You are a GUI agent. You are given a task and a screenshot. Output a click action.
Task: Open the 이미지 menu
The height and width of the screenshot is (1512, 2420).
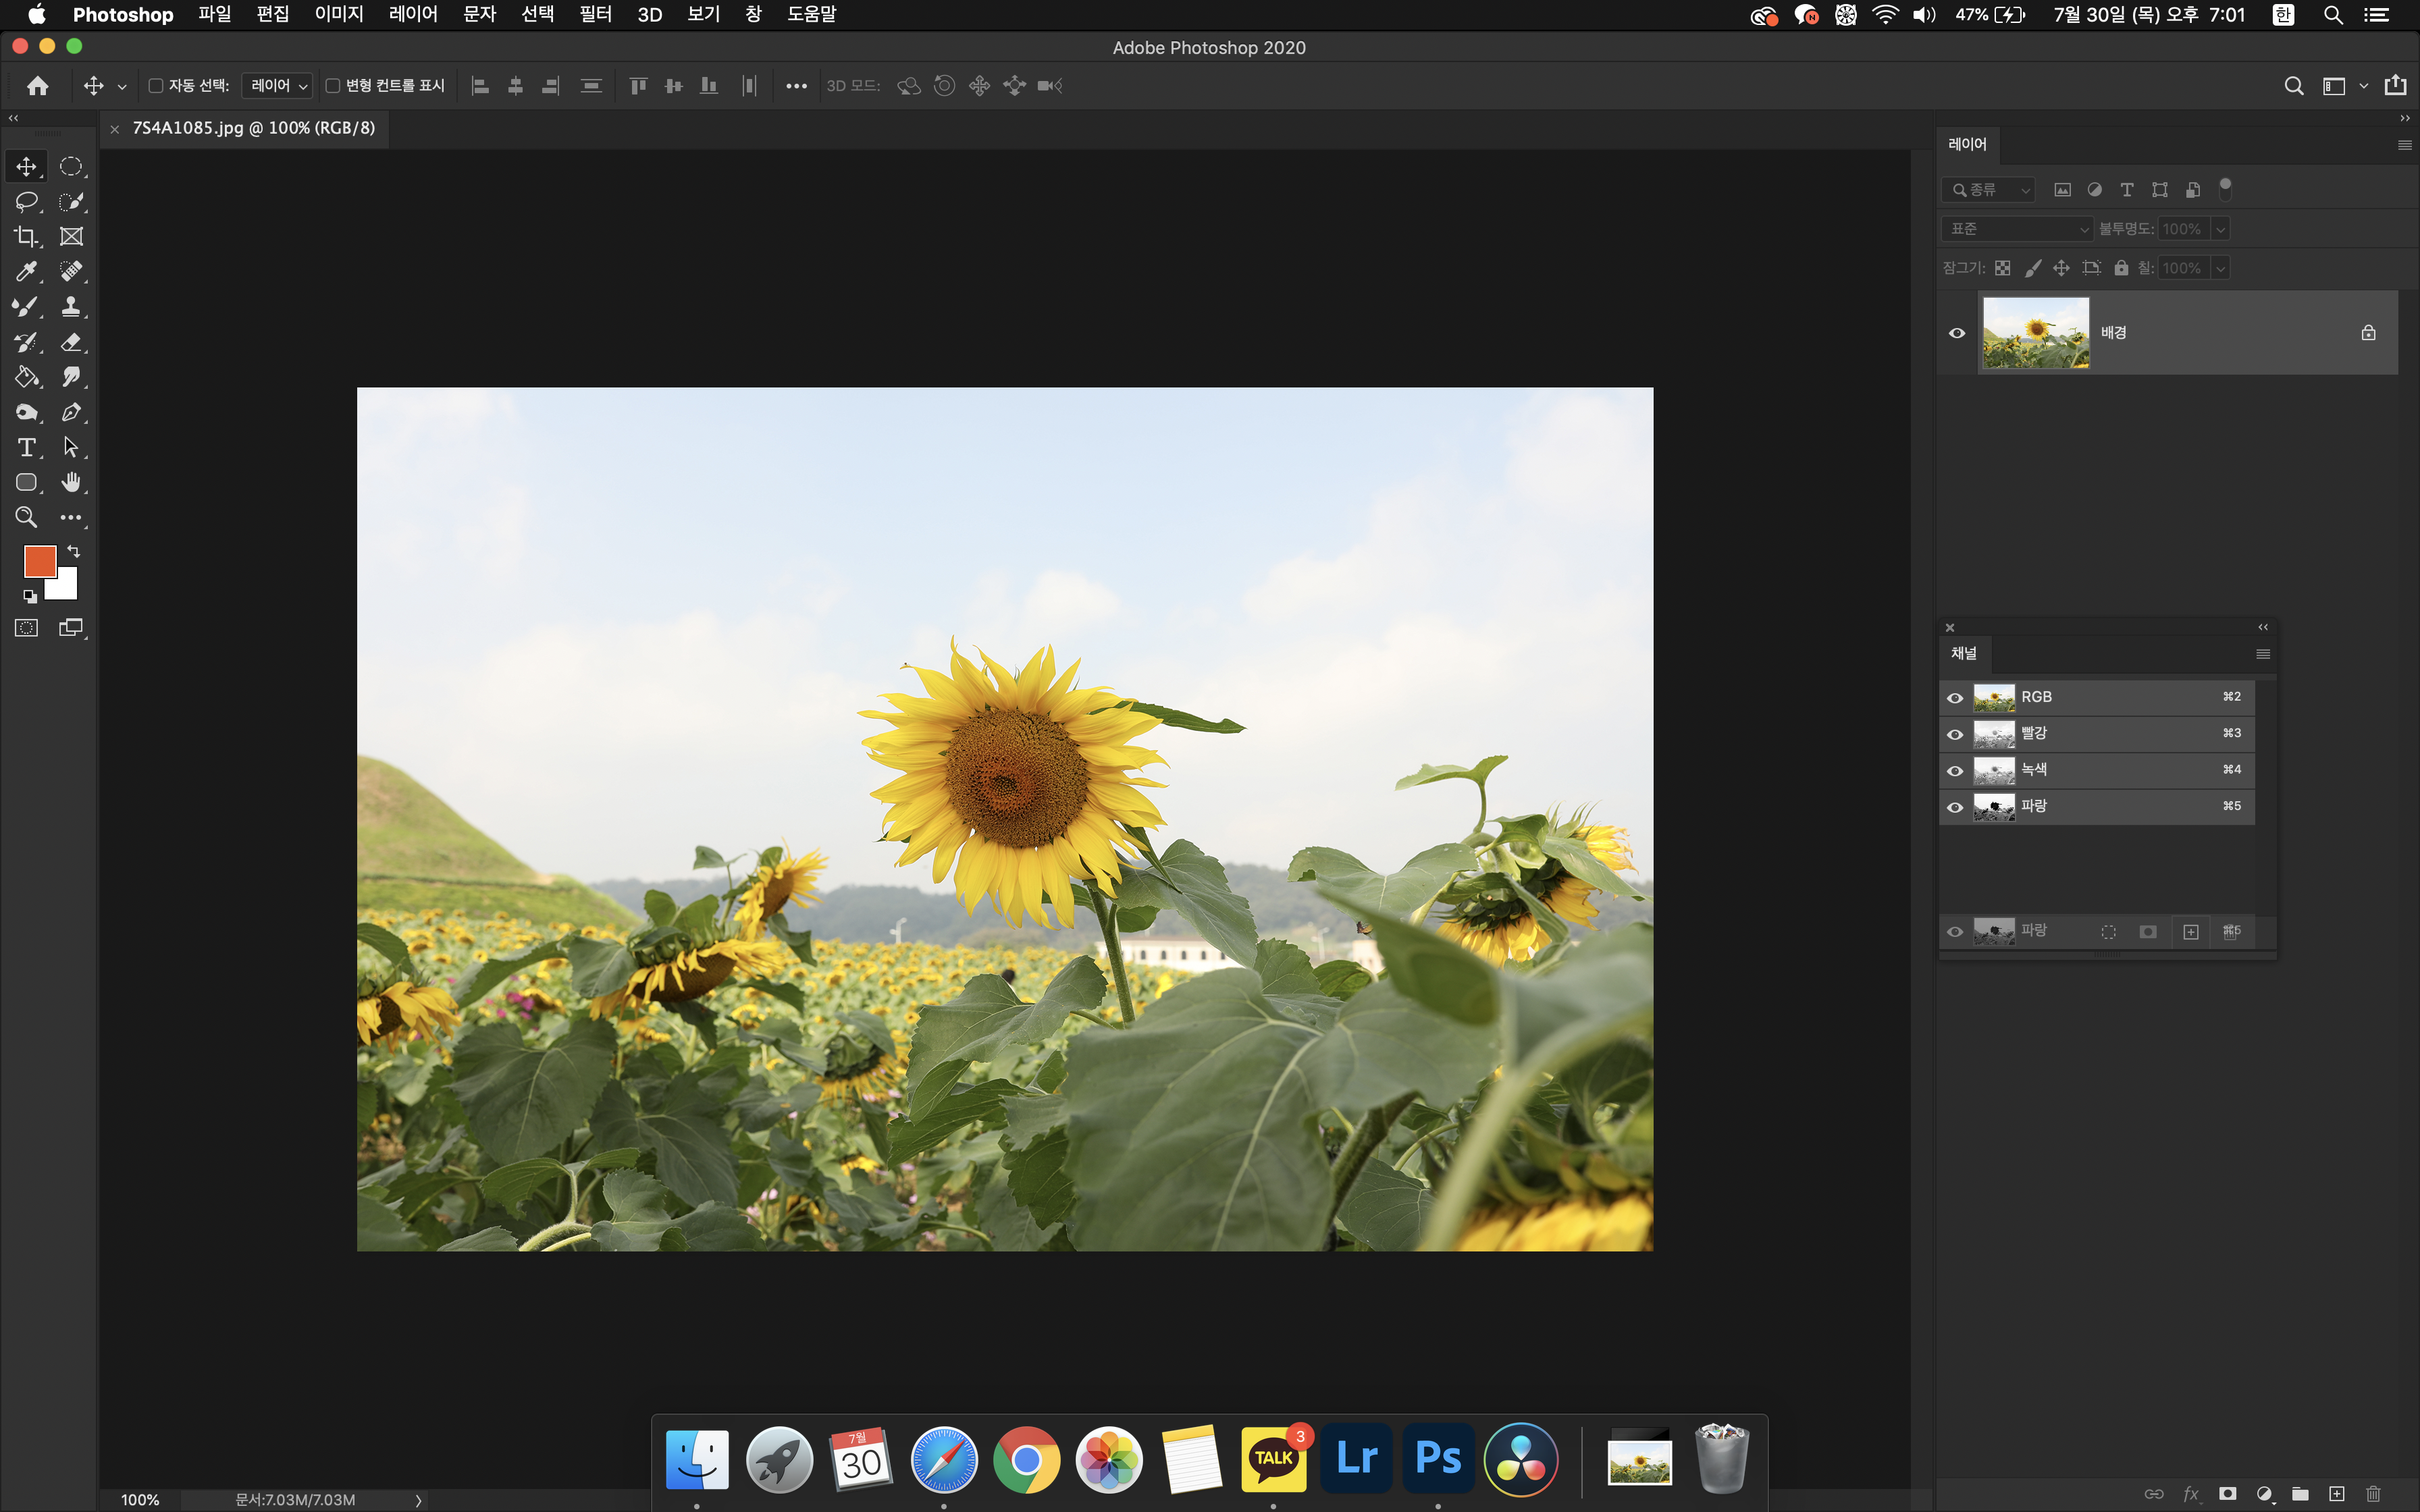click(x=339, y=14)
